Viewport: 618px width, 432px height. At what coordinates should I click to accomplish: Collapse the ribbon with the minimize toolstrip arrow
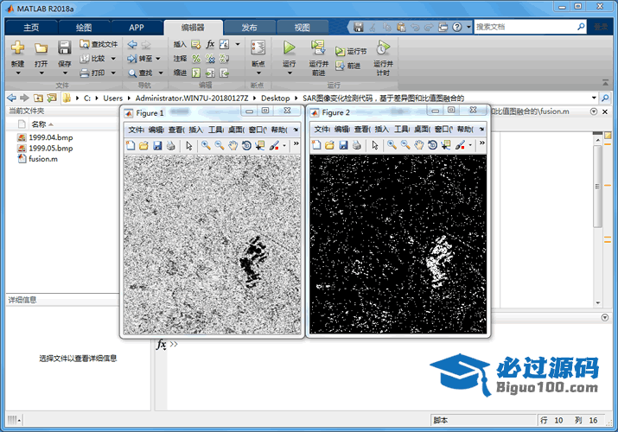coord(605,83)
